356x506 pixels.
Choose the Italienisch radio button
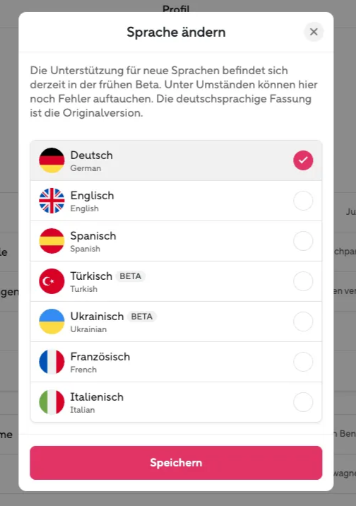pos(303,402)
